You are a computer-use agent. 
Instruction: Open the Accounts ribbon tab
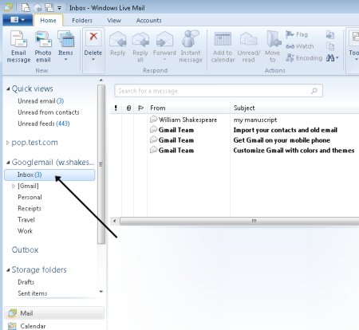click(x=148, y=21)
